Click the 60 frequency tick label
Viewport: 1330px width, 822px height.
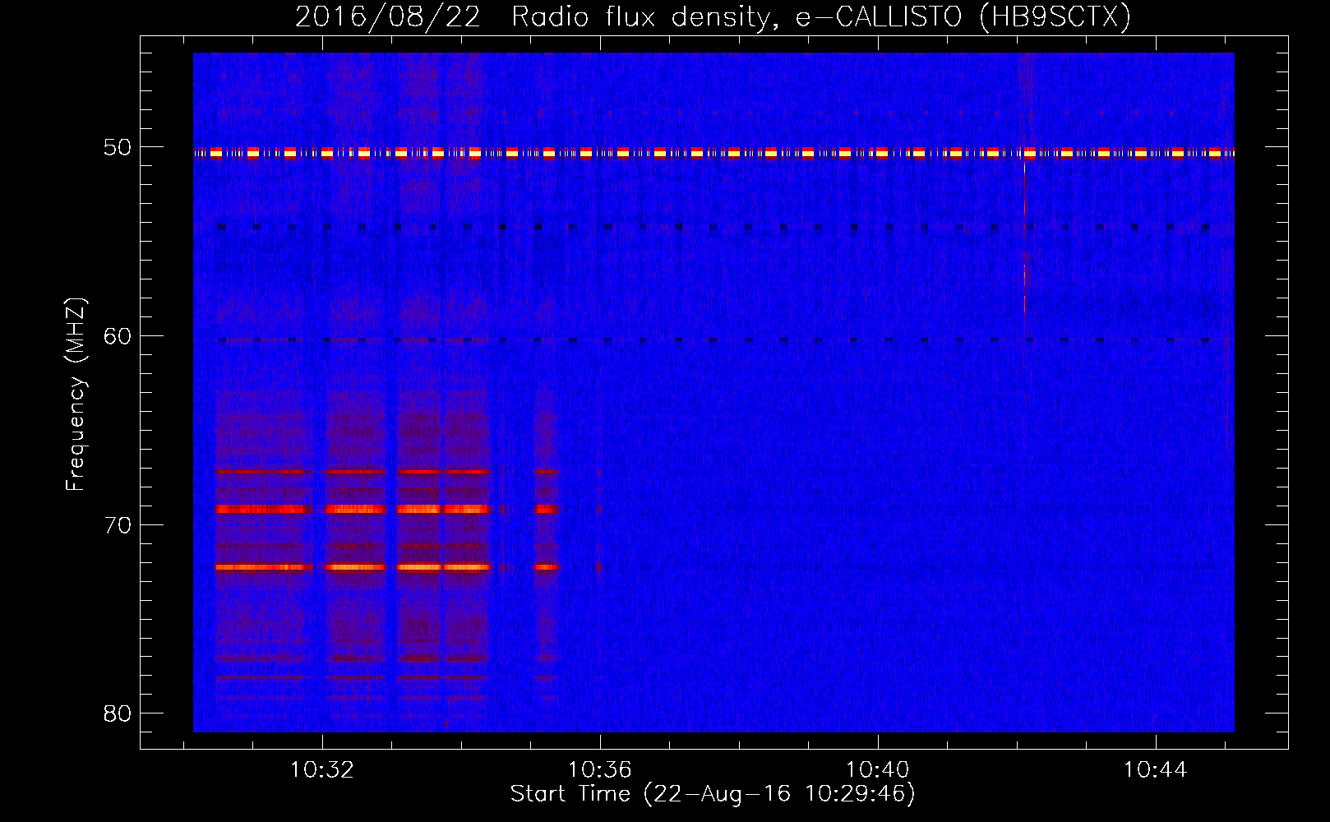tap(117, 336)
